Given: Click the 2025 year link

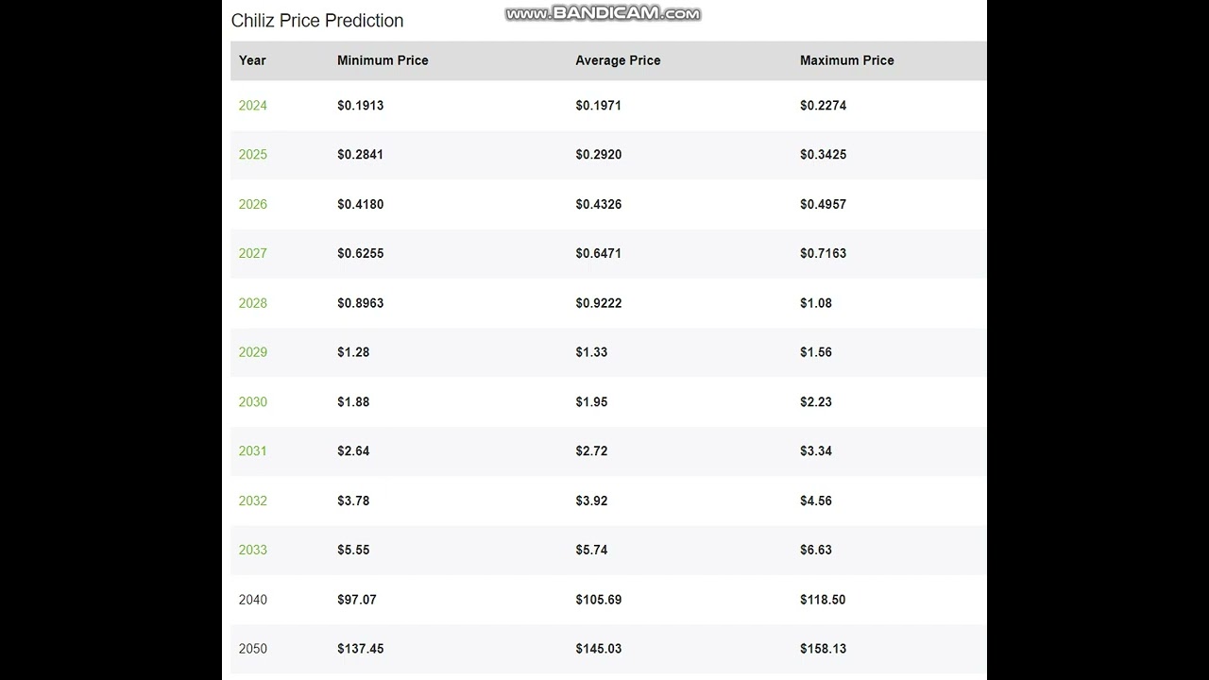Looking at the screenshot, I should [252, 155].
